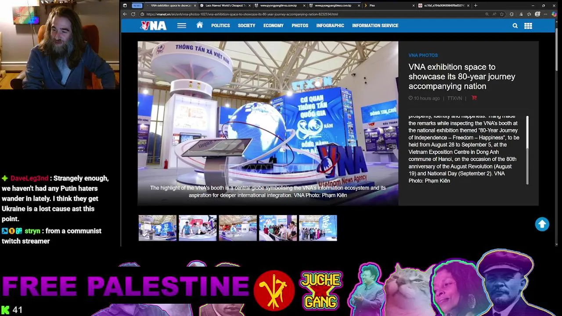This screenshot has width=562, height=316.
Task: Open the INFOGRAPHIC menu item
Action: 330,25
